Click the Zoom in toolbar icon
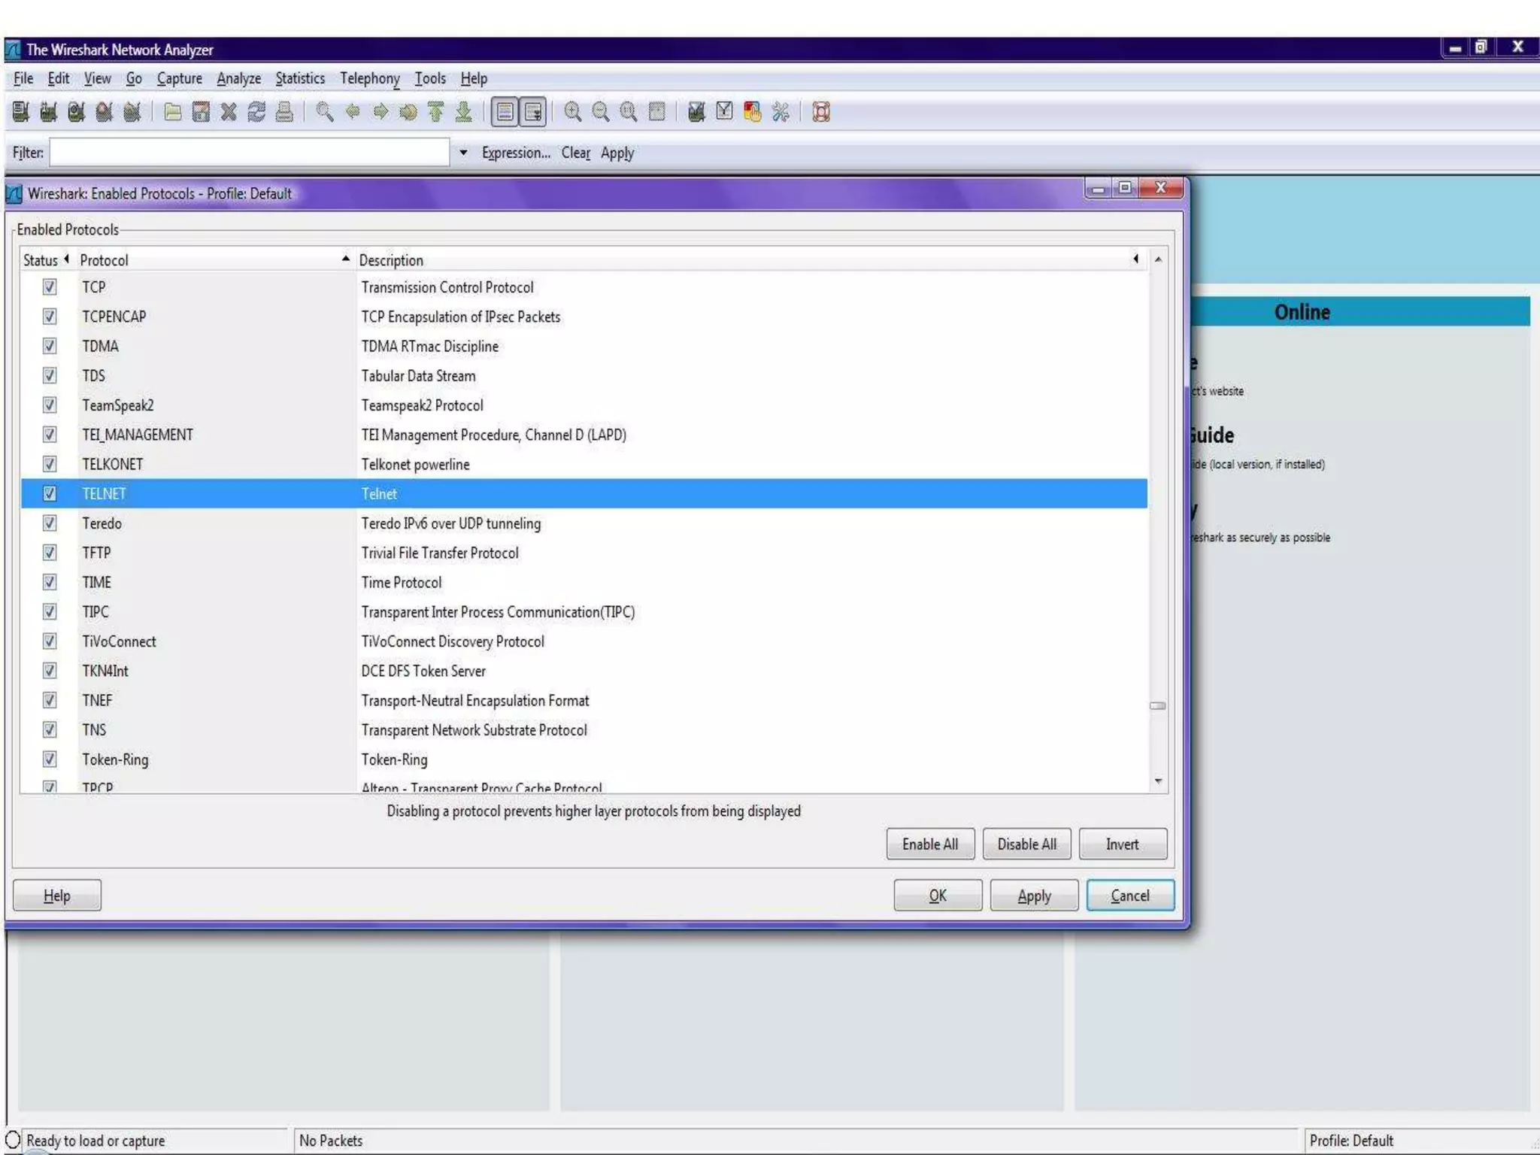This screenshot has height=1155, width=1540. coord(573,113)
